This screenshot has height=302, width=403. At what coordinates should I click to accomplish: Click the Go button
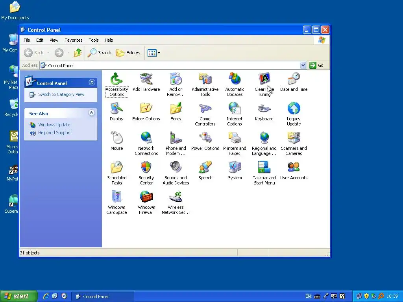(317, 65)
